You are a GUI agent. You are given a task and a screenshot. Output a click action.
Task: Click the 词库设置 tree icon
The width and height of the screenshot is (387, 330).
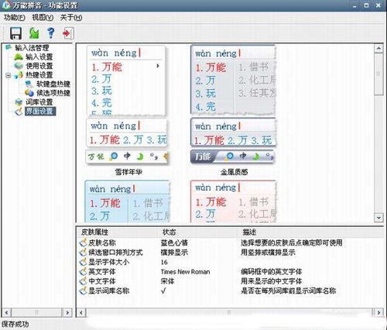click(19, 102)
